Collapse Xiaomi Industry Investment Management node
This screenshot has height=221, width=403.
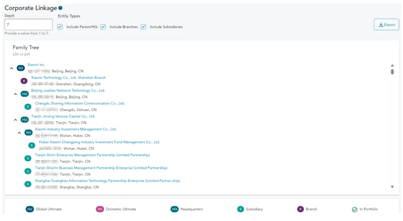click(19, 133)
